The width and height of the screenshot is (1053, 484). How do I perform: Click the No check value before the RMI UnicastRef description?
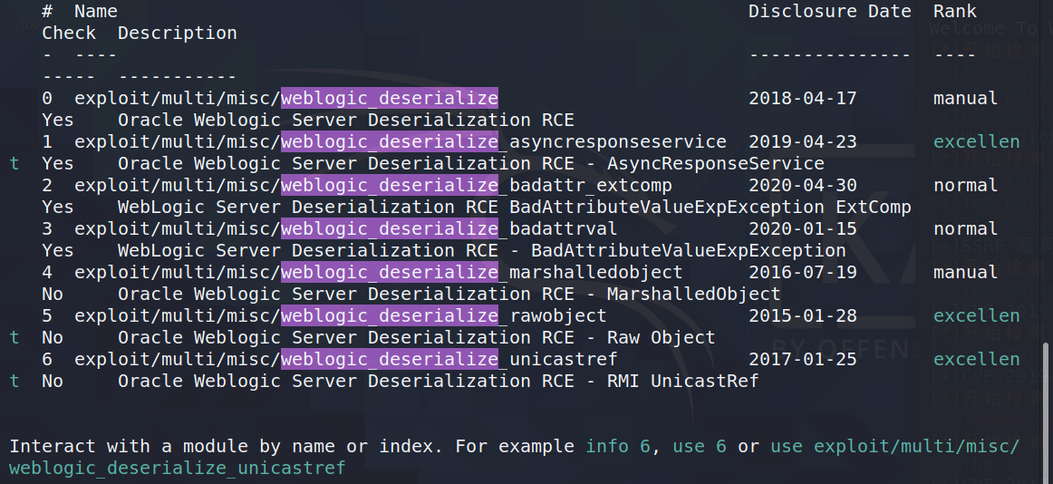coord(53,381)
